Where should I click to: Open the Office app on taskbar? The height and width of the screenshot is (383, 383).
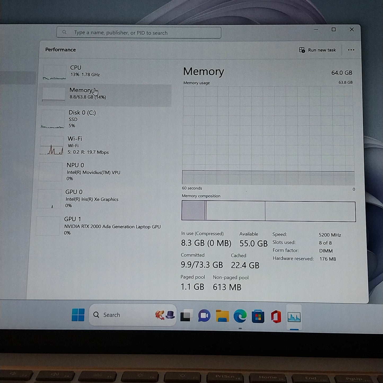click(276, 317)
